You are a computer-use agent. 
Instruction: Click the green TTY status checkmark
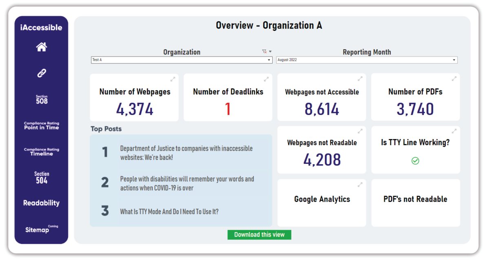coord(415,161)
